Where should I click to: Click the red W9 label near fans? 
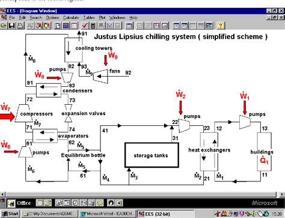(112, 54)
